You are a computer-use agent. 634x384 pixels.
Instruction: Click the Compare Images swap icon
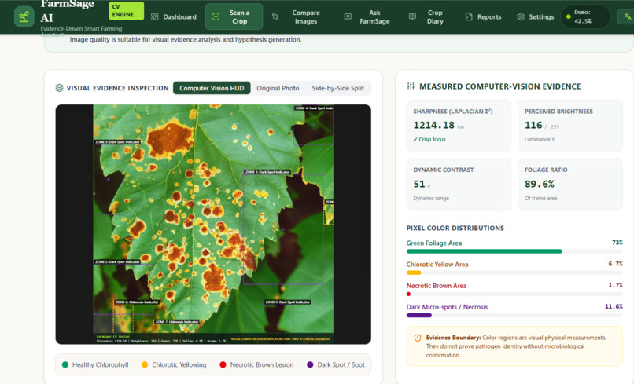coord(275,17)
